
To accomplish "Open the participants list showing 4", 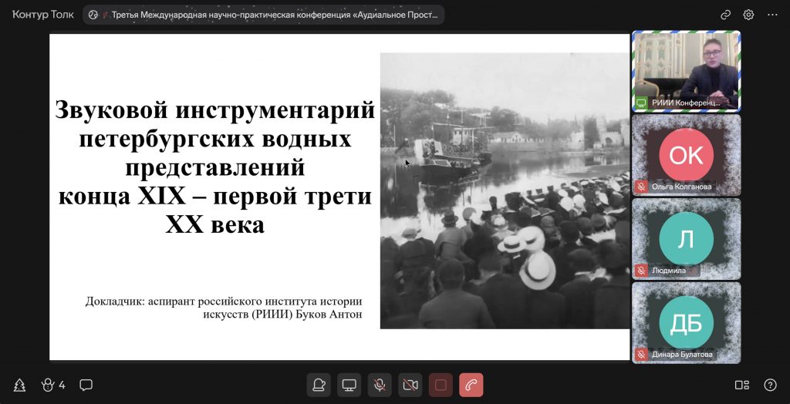I will tap(54, 385).
